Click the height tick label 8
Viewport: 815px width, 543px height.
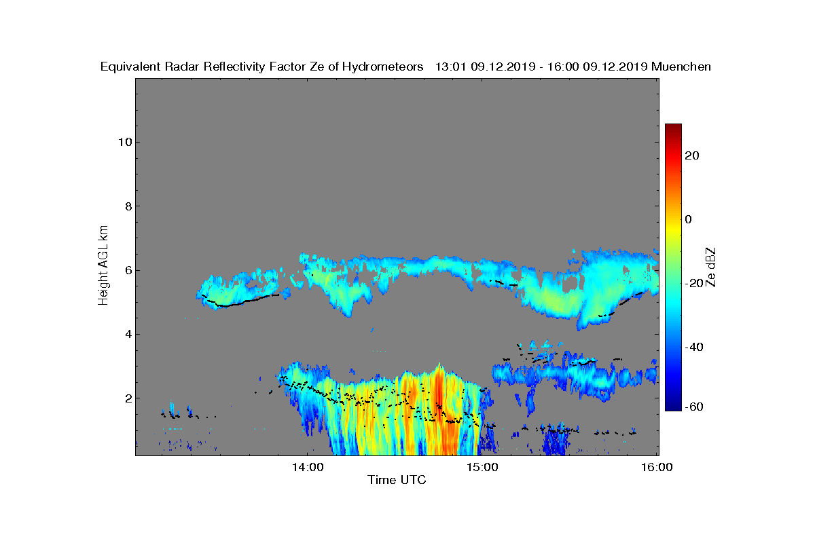click(x=127, y=206)
